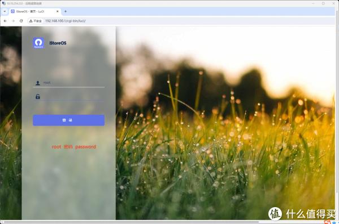
Task: Click the padlock icon
Action: pyautogui.click(x=38, y=96)
